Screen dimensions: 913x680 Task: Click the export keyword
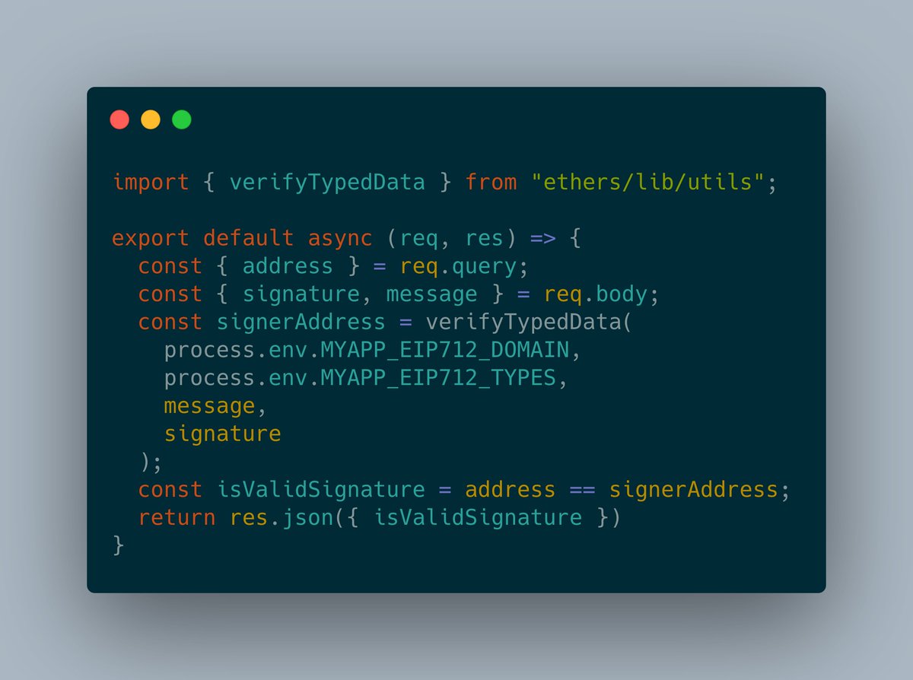click(151, 238)
